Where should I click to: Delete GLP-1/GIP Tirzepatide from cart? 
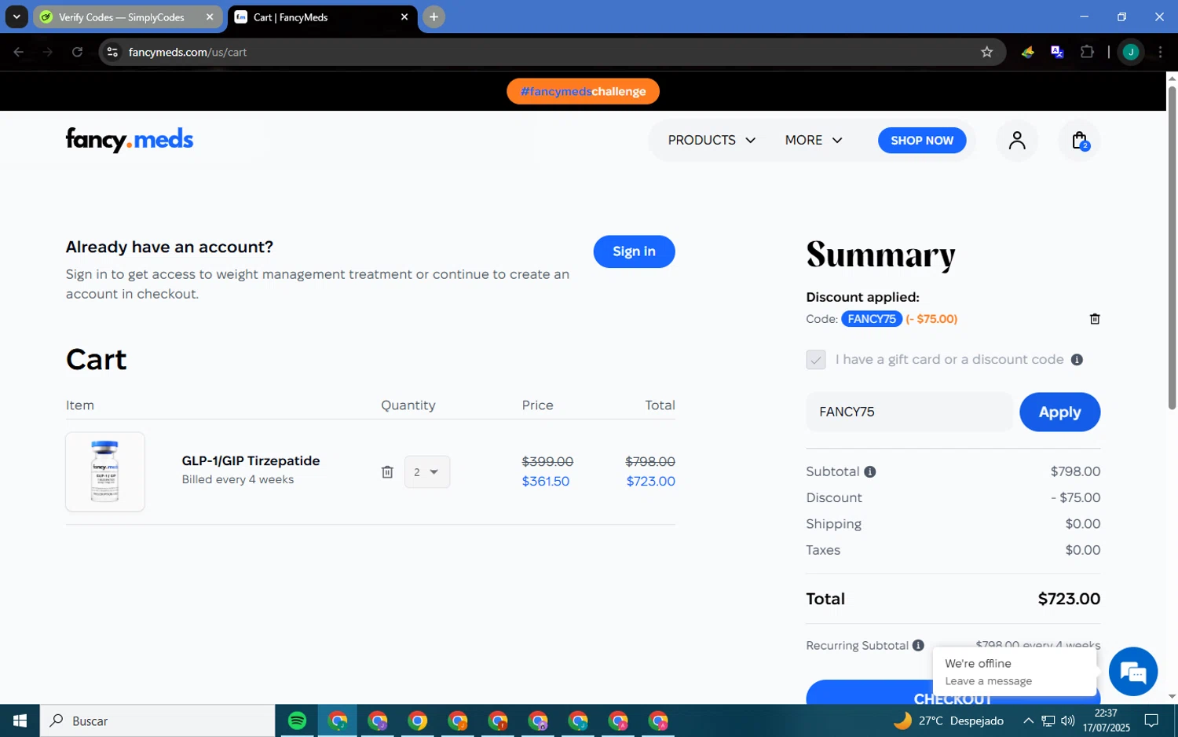tap(387, 471)
